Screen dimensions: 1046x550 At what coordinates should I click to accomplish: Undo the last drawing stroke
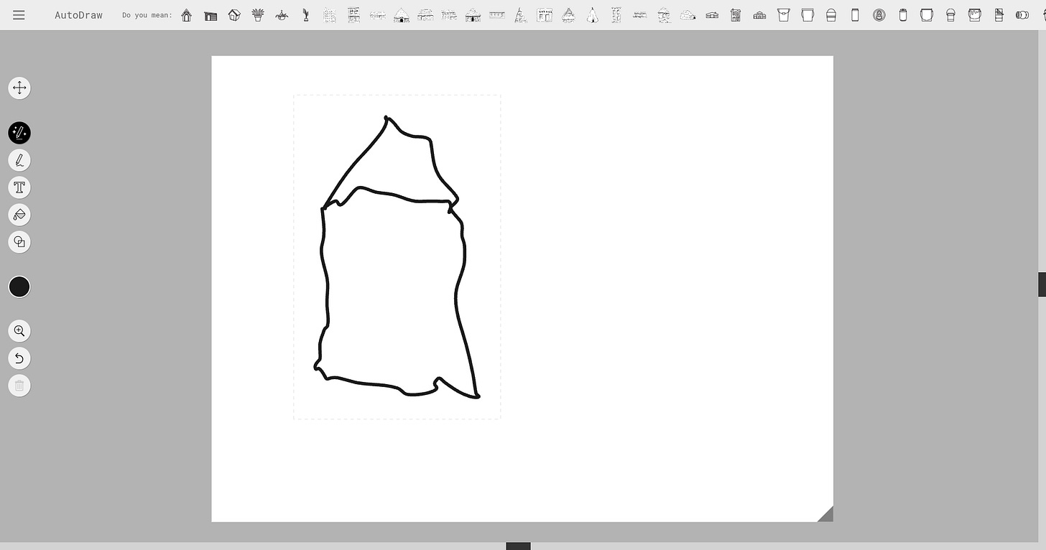point(19,358)
